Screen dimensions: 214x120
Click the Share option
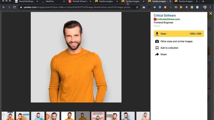tap(164, 54)
